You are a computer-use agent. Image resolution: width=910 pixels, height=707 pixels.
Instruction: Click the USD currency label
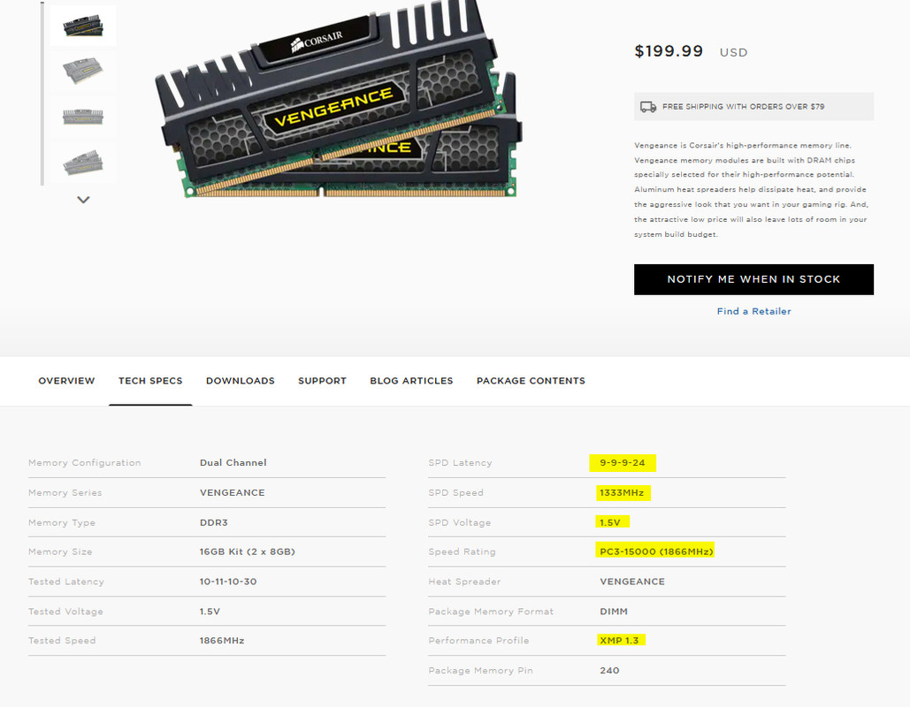(734, 53)
